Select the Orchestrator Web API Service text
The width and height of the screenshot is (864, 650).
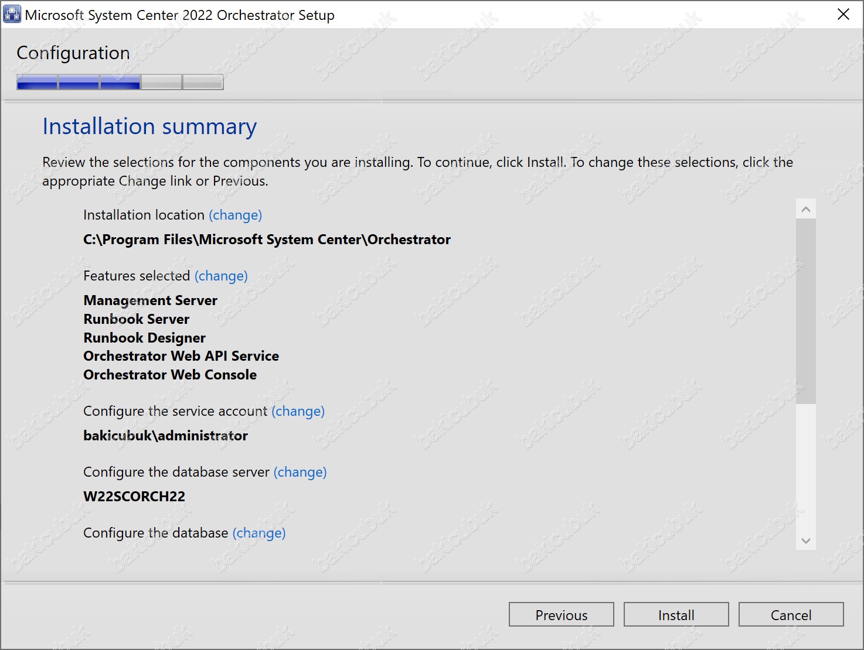click(x=181, y=356)
